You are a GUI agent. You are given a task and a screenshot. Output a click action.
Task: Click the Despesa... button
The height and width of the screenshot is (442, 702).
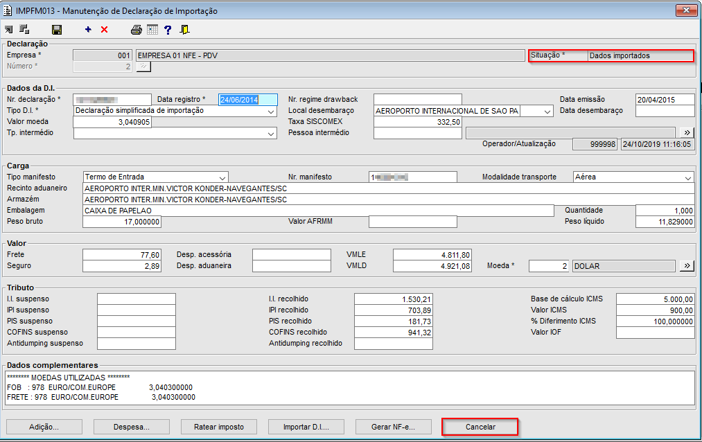pos(131,427)
